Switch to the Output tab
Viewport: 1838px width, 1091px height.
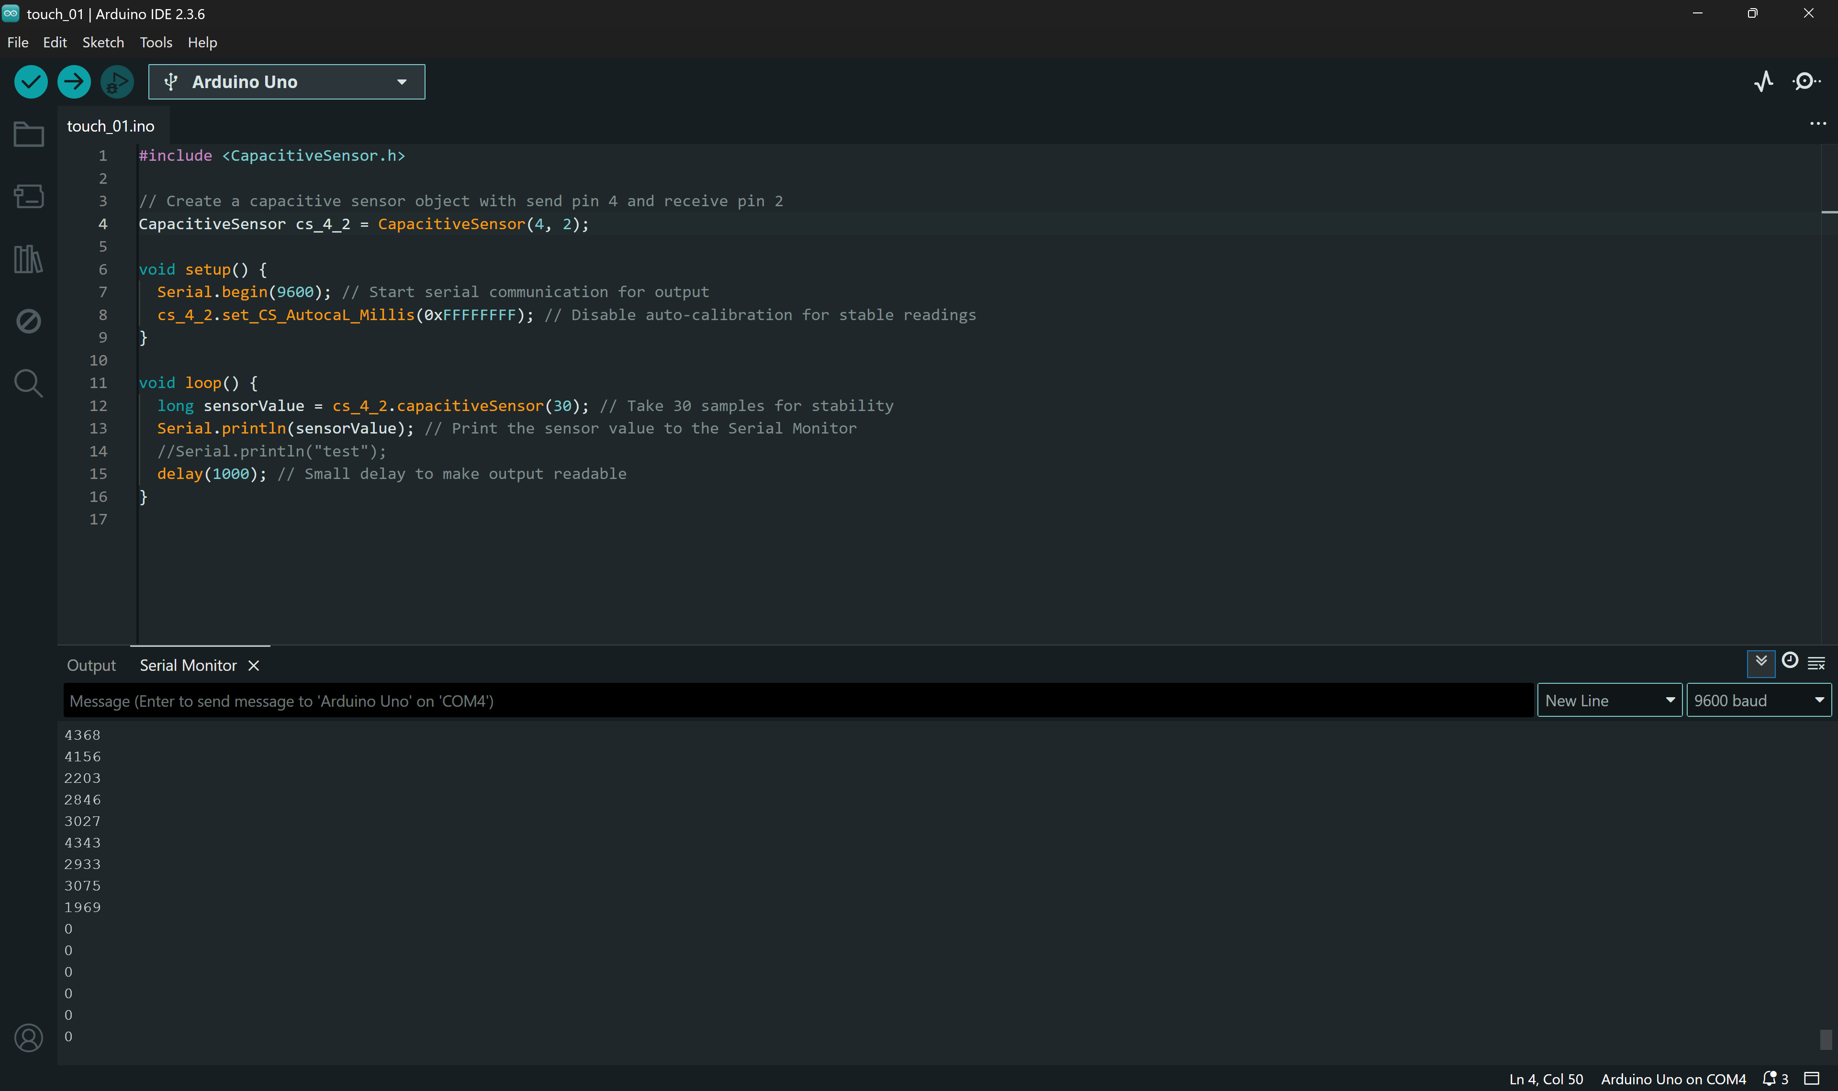(91, 665)
